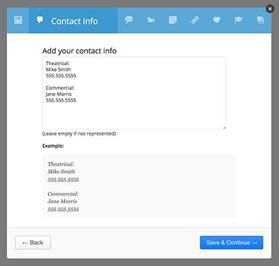Open the heart step icon
This screenshot has height=266, width=279.
pyautogui.click(x=216, y=20)
